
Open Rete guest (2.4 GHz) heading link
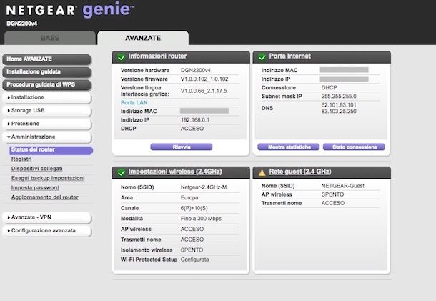click(300, 172)
